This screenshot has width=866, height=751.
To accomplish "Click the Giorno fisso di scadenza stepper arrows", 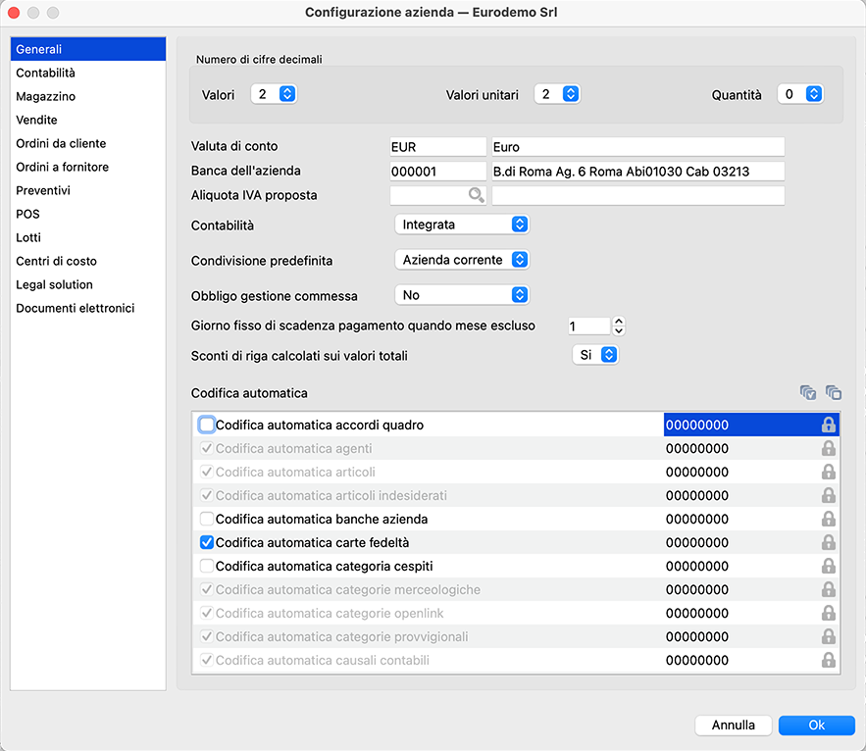I will coord(619,325).
